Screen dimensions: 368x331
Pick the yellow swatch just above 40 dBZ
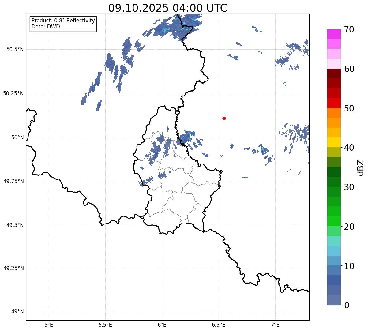point(334,142)
